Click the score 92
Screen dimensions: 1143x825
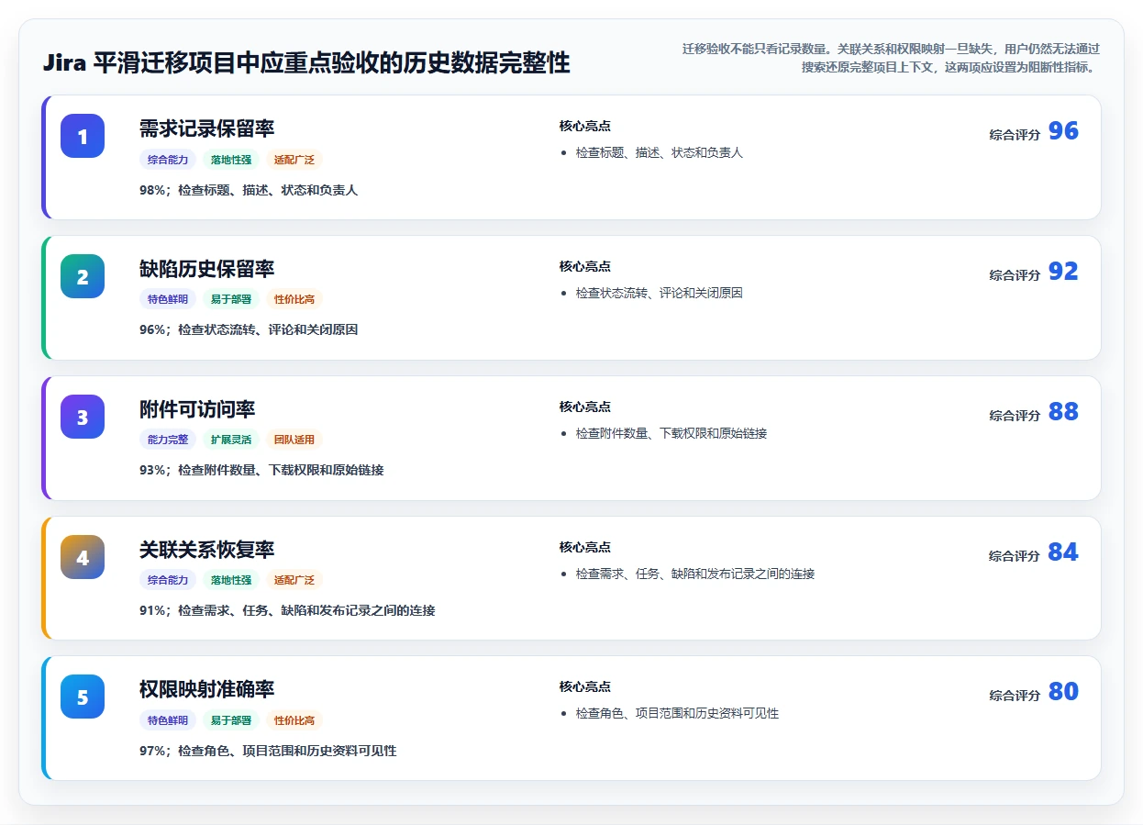coord(1063,272)
